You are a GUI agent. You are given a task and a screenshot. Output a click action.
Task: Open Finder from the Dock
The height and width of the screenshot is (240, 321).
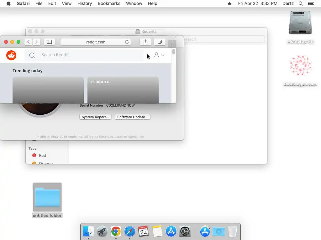pos(88,232)
